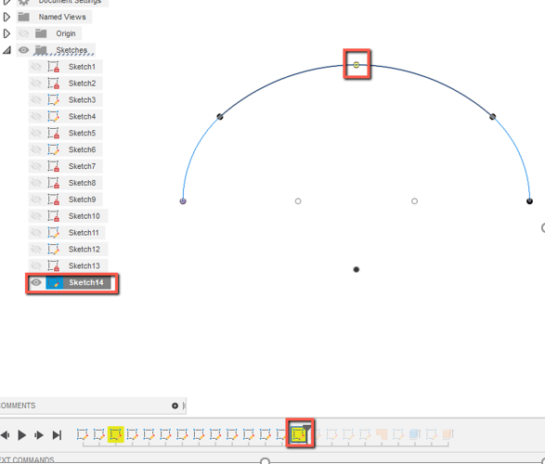The height and width of the screenshot is (464, 545).
Task: Click the Named Views folder icon
Action: click(x=23, y=17)
